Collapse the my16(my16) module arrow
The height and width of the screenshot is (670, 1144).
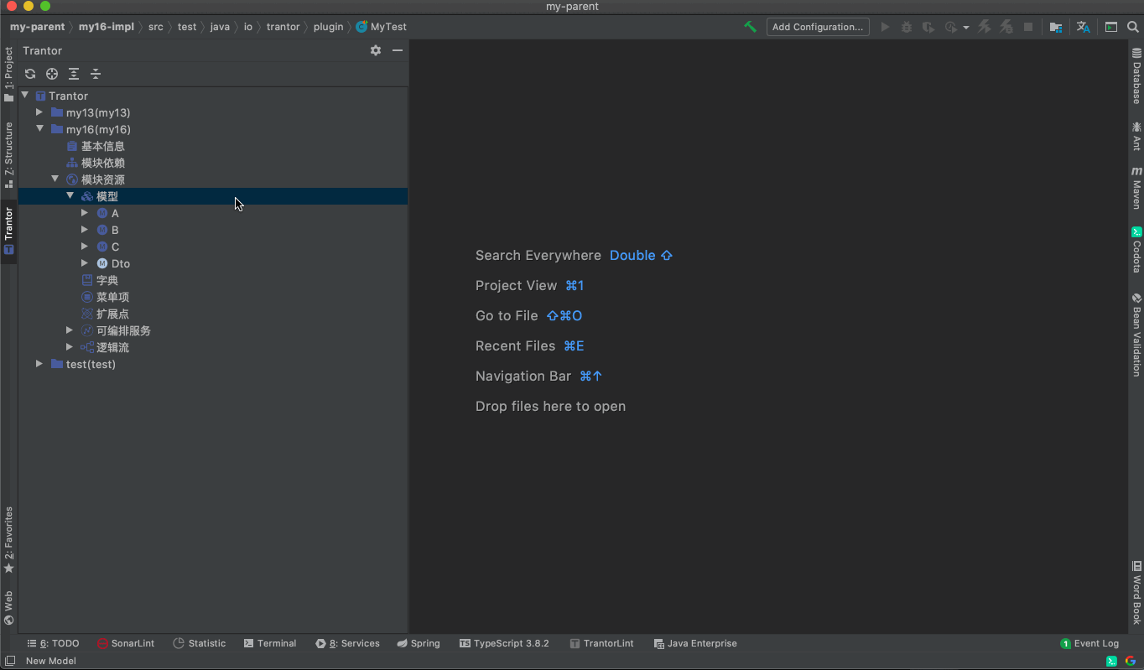pos(39,129)
